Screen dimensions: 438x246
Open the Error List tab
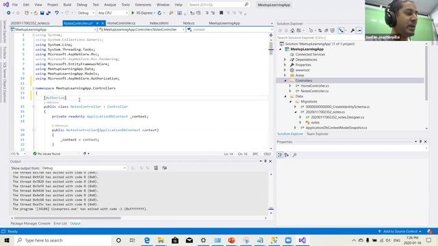coord(60,223)
